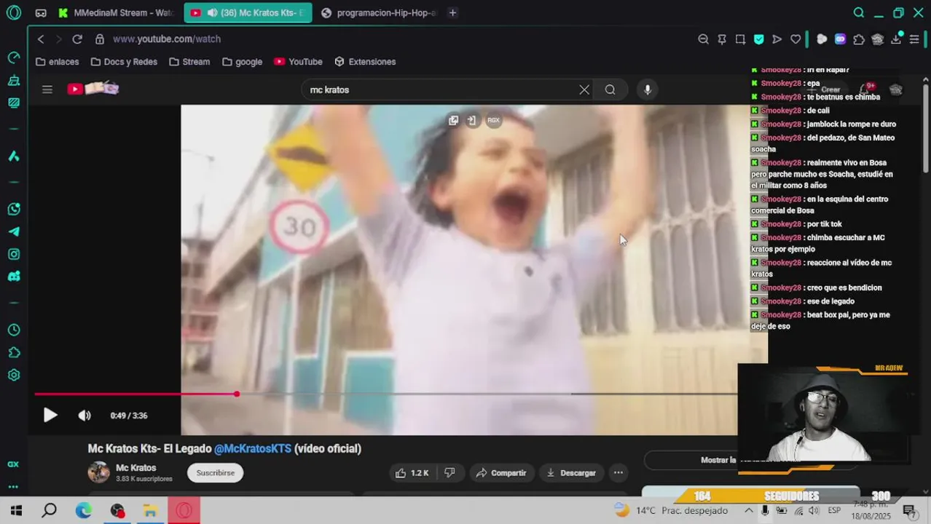
Task: Like the video with thumbs up
Action: (412, 473)
